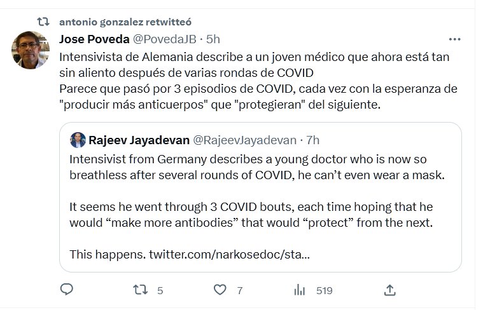This screenshot has height=310, width=490.
Task: Click Jose Poveda's profile picture
Action: tap(30, 50)
